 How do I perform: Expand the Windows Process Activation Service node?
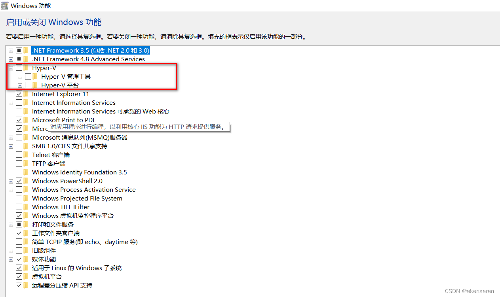pyautogui.click(x=11, y=190)
